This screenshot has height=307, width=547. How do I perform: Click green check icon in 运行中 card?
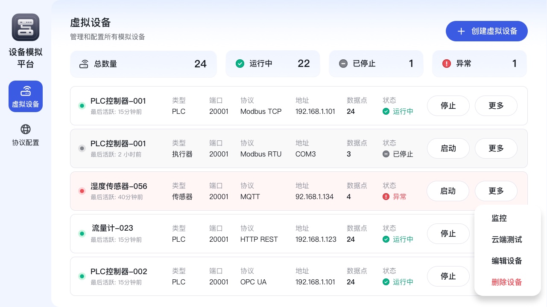coord(240,64)
